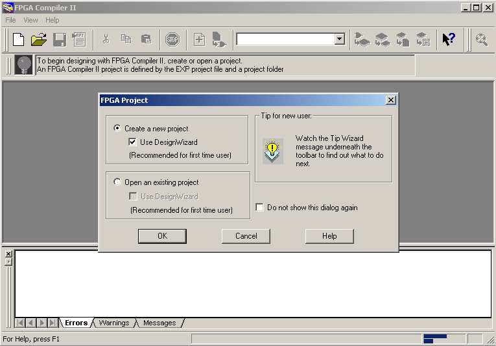Check Do not show this dialog again
The image size is (496, 346).
tap(260, 207)
